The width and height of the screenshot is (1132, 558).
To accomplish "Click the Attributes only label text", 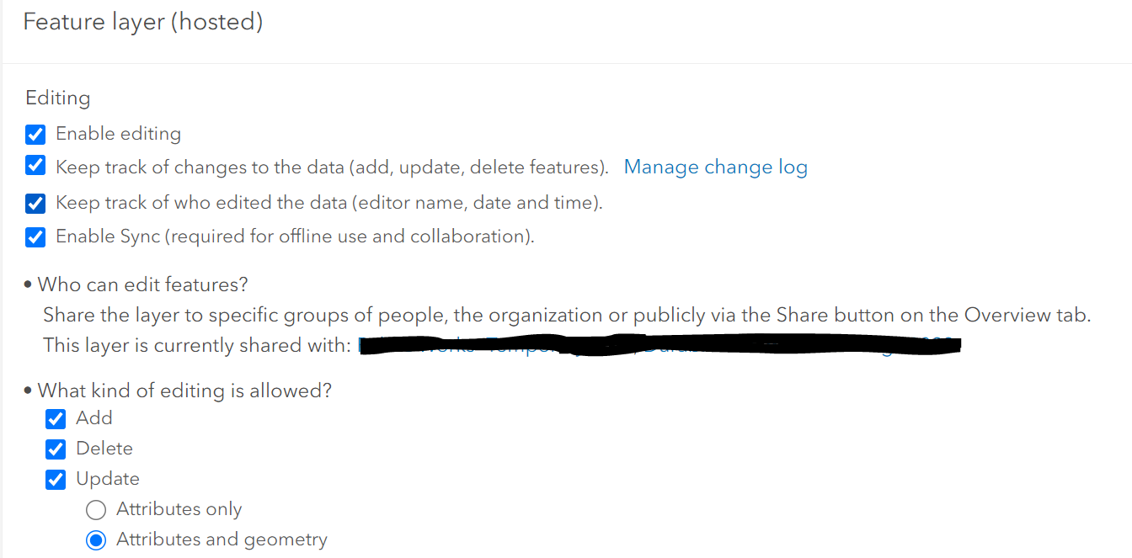I will point(179,509).
